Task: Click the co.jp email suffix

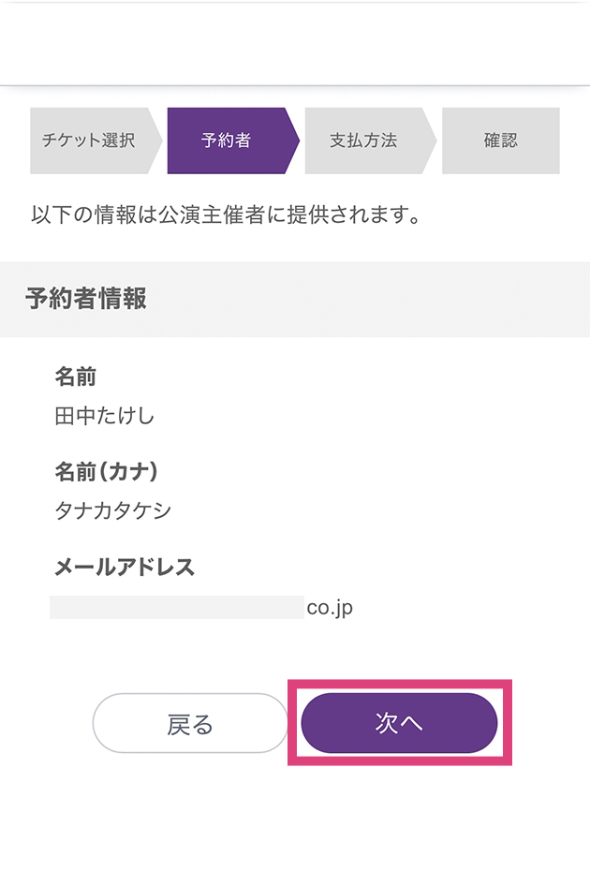Action: pyautogui.click(x=330, y=607)
